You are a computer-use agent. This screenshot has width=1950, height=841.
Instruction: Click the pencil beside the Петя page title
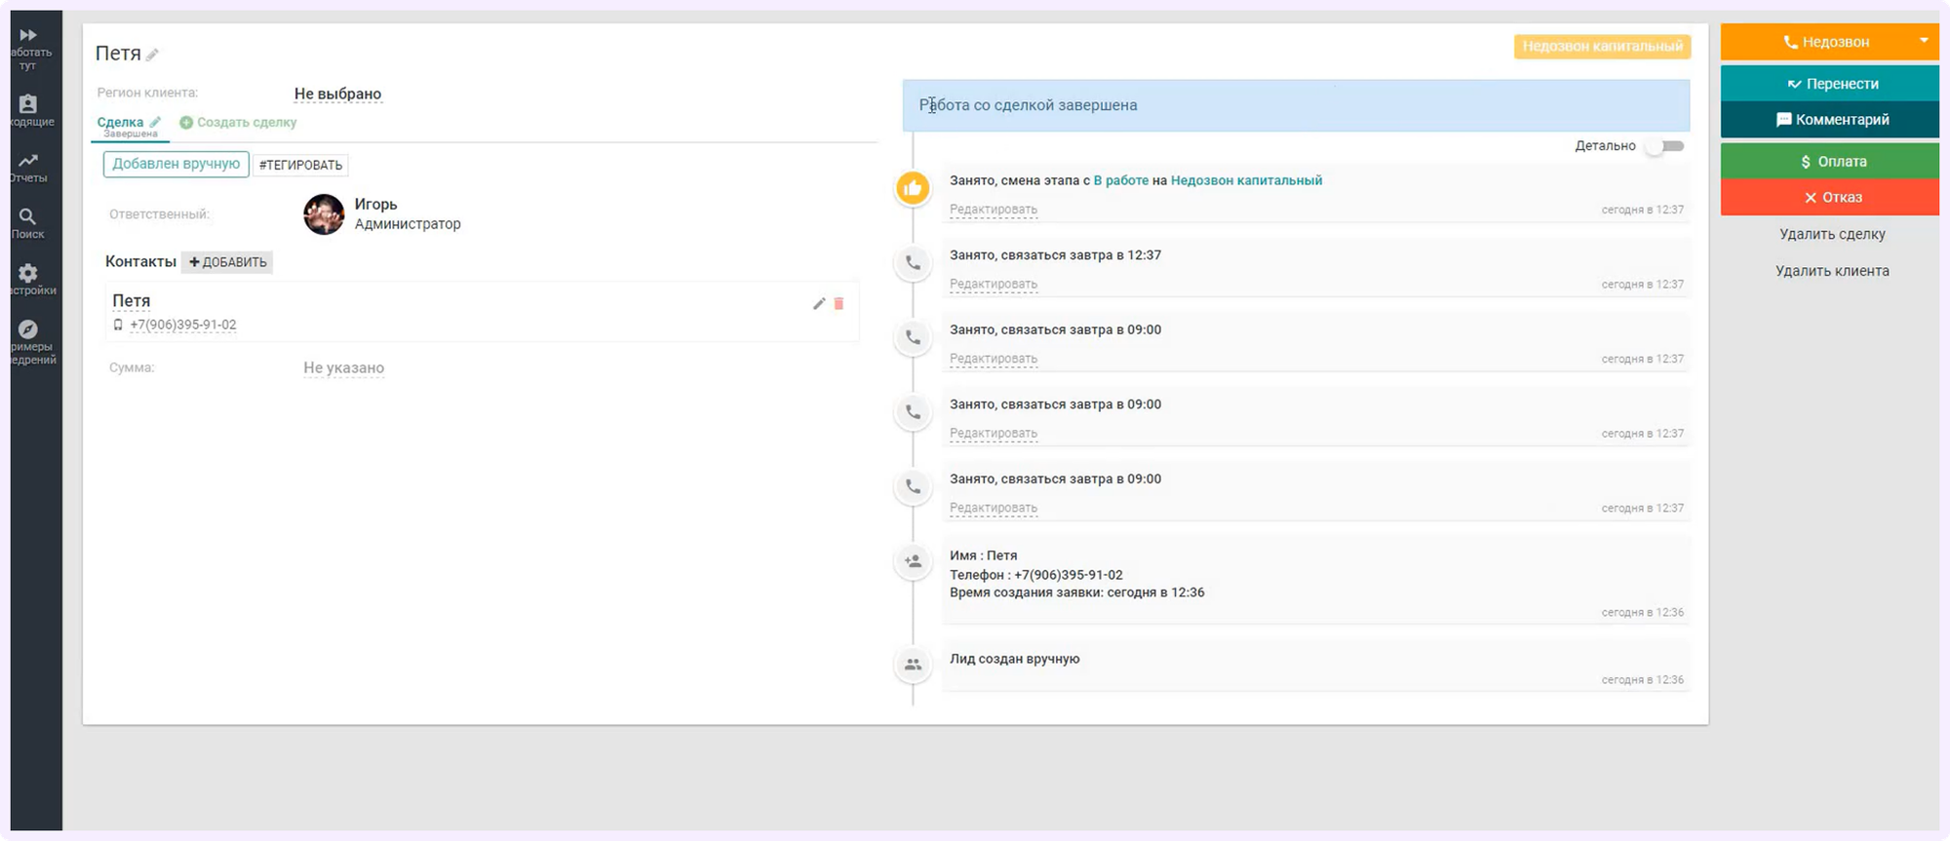(x=152, y=55)
